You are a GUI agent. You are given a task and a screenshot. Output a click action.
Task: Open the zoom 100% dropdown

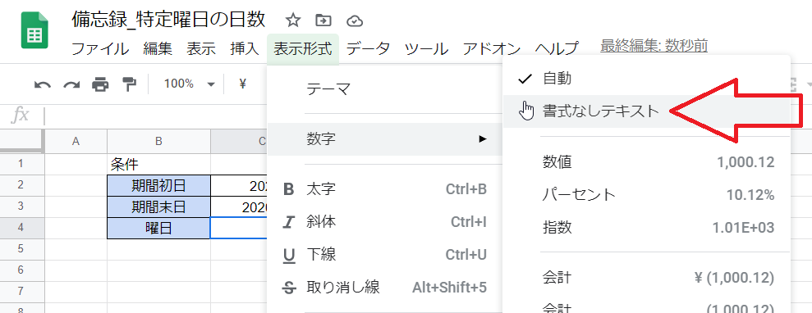(189, 84)
